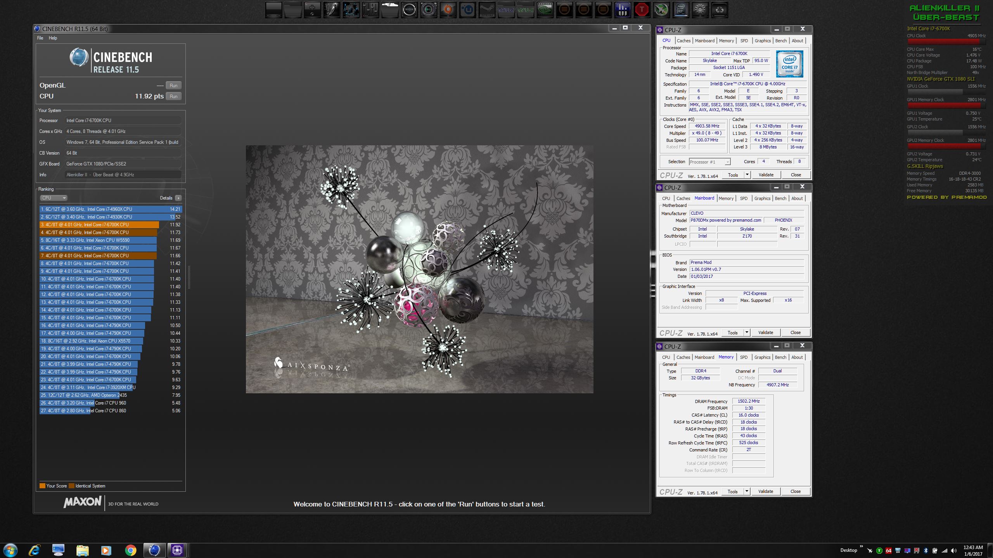Switch to Cinebench taskbar button
This screenshot has height=558, width=993.
pos(154,550)
